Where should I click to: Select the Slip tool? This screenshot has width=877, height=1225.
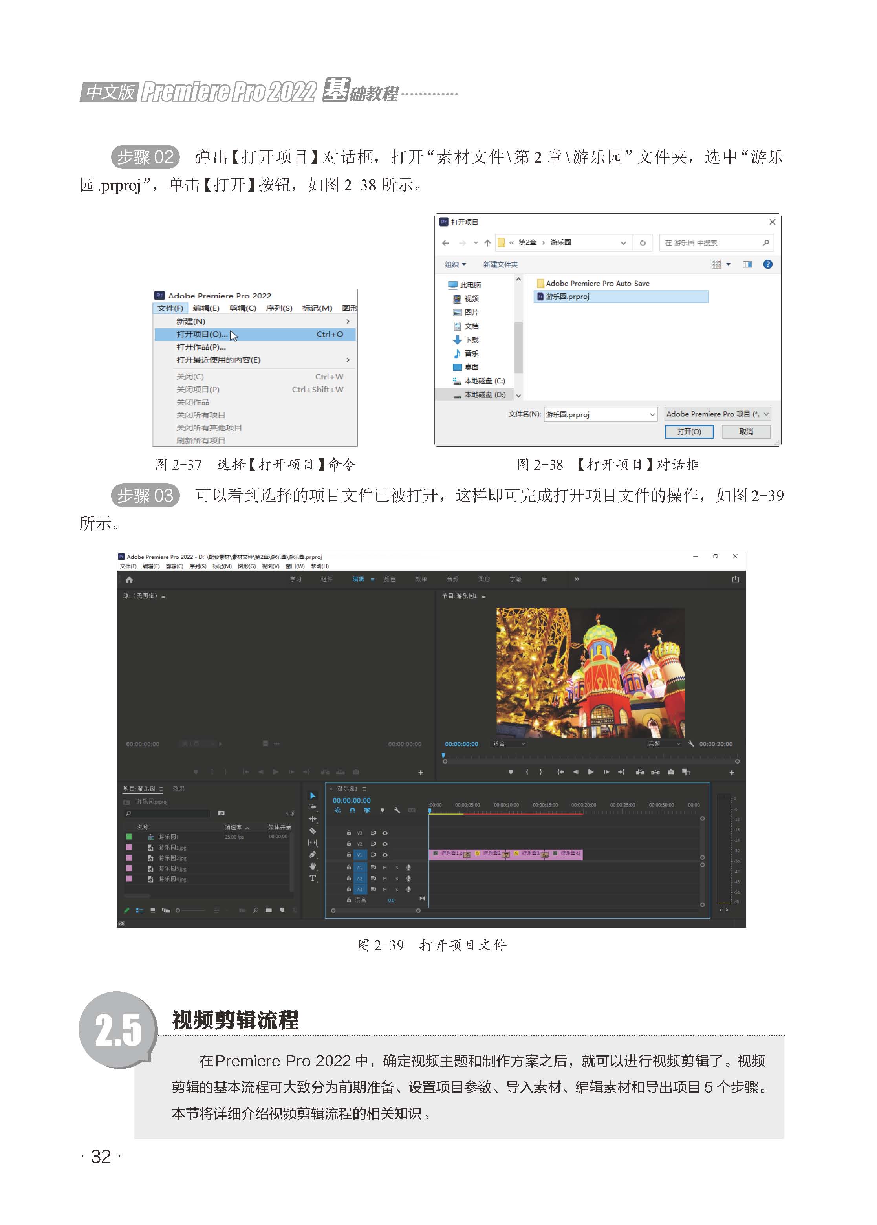[312, 842]
